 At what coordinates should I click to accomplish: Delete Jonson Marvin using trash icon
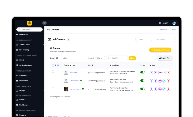click(168, 89)
